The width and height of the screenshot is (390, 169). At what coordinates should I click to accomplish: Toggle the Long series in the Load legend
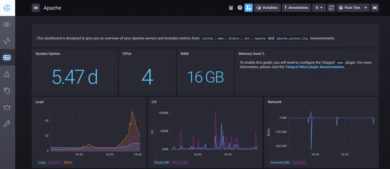coord(42,162)
